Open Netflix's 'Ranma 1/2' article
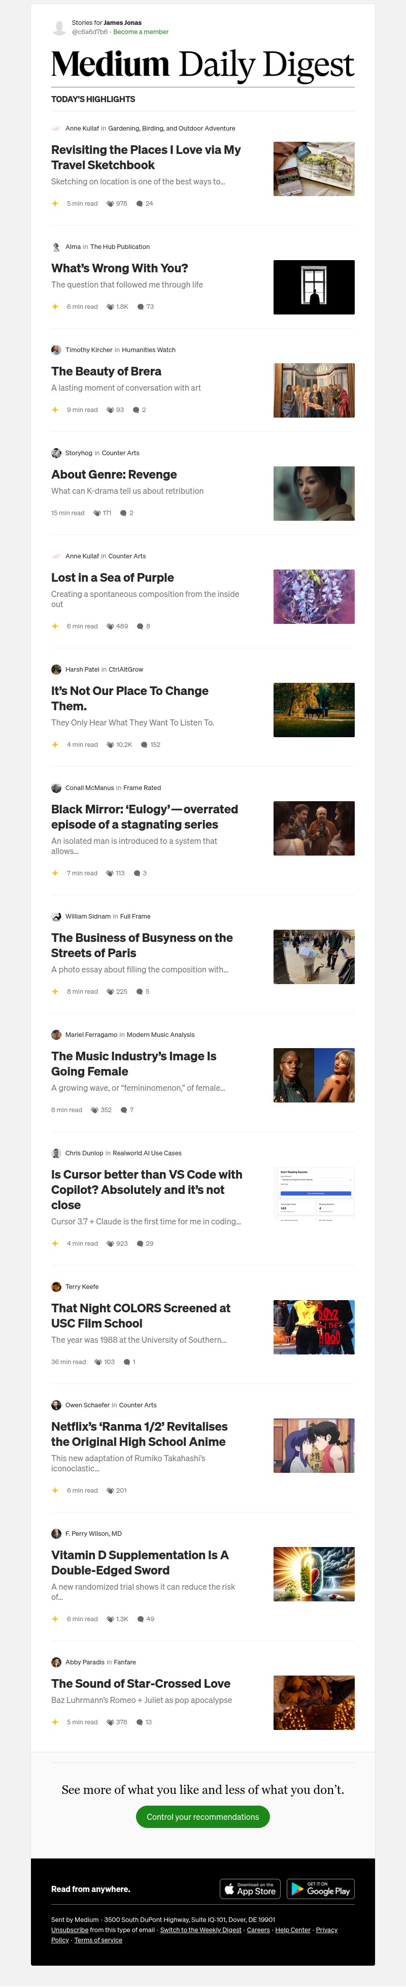The height and width of the screenshot is (1987, 406). pos(140,1434)
